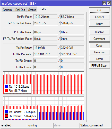Click the Tx Packets field 157 101 737
This screenshot has width=112, height=129.
(45, 54)
